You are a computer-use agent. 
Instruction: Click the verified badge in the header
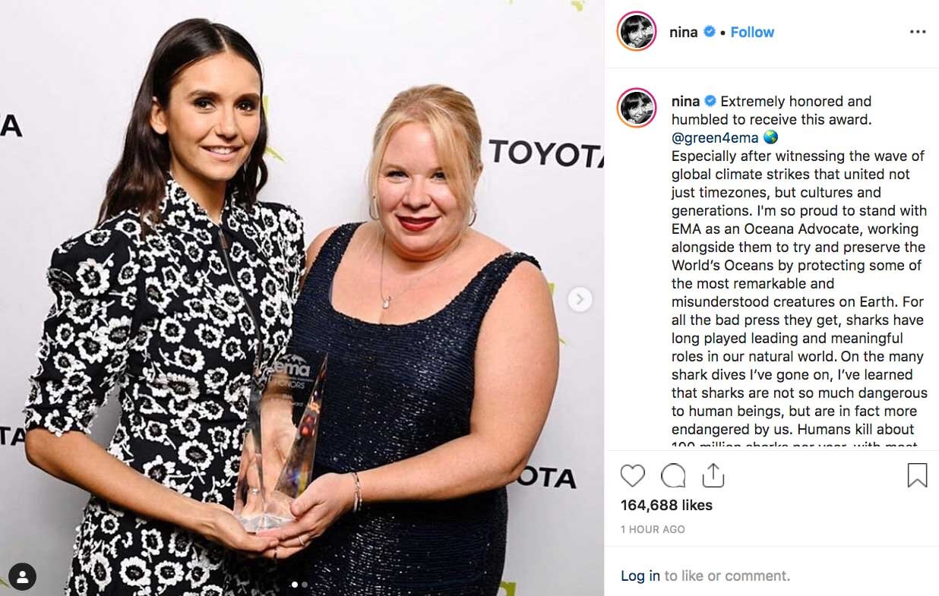[x=710, y=32]
